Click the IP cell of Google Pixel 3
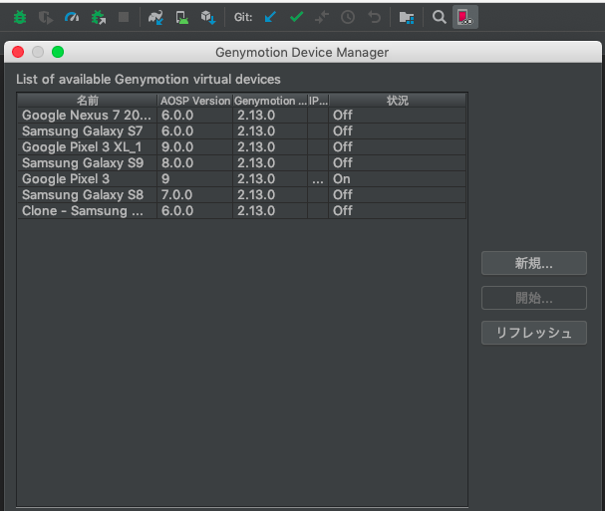 (318, 179)
